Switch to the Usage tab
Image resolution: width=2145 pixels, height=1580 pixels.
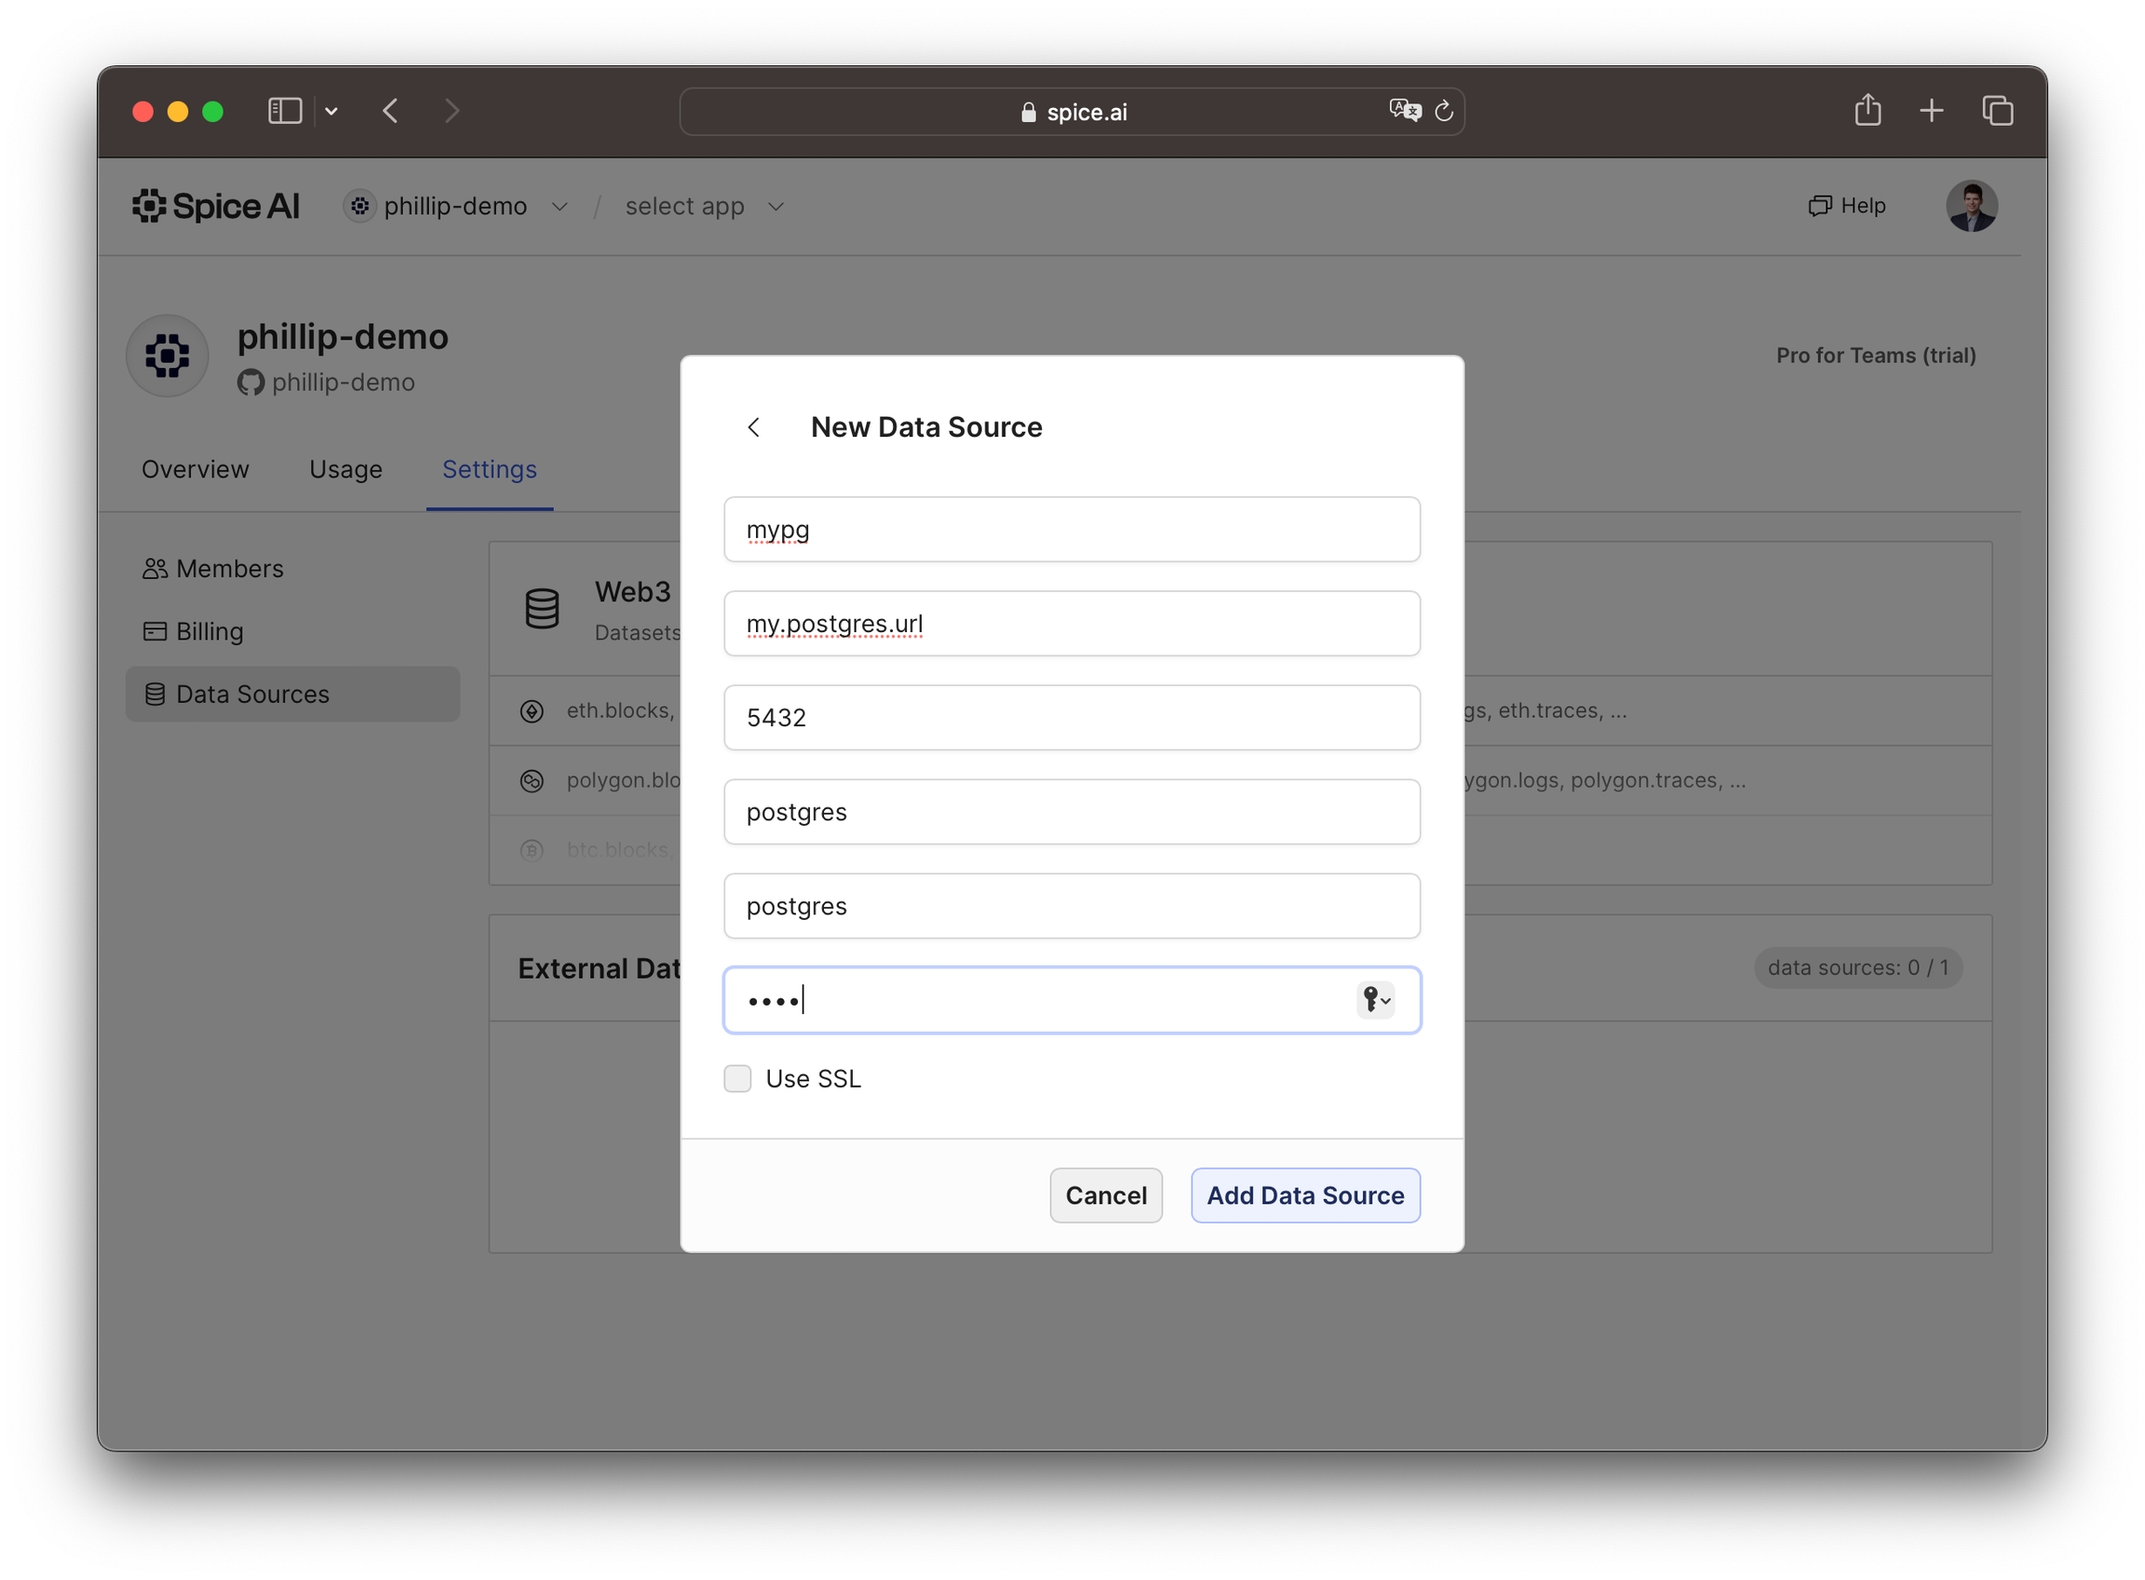[345, 469]
